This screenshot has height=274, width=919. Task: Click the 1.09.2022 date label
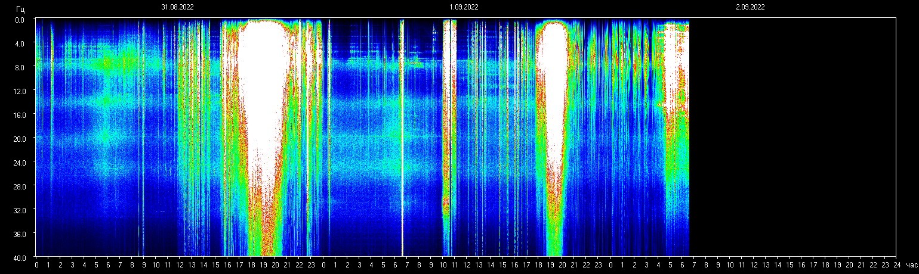click(464, 7)
